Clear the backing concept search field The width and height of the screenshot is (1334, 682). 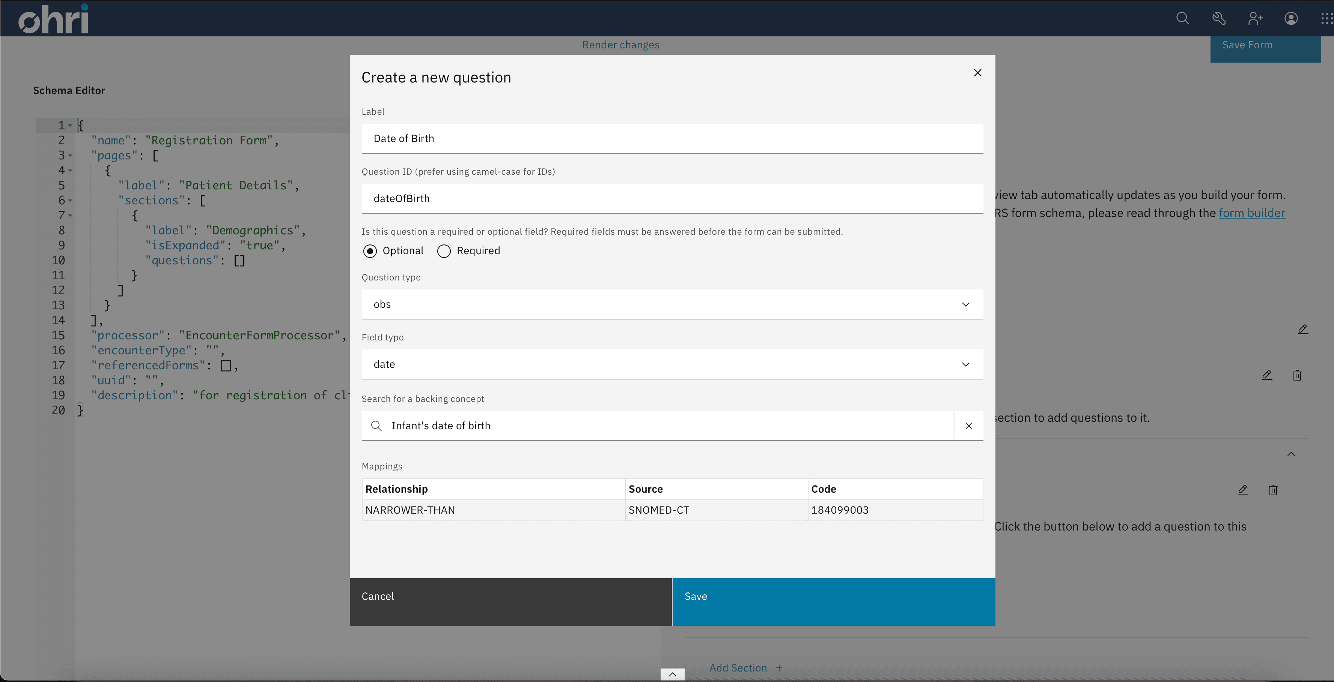point(968,426)
